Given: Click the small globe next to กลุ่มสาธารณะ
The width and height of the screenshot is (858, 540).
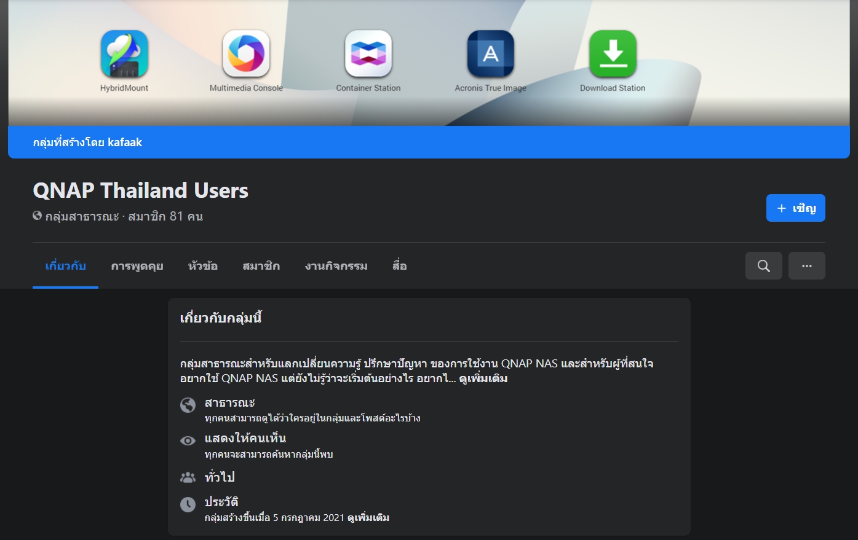Looking at the screenshot, I should pyautogui.click(x=38, y=216).
